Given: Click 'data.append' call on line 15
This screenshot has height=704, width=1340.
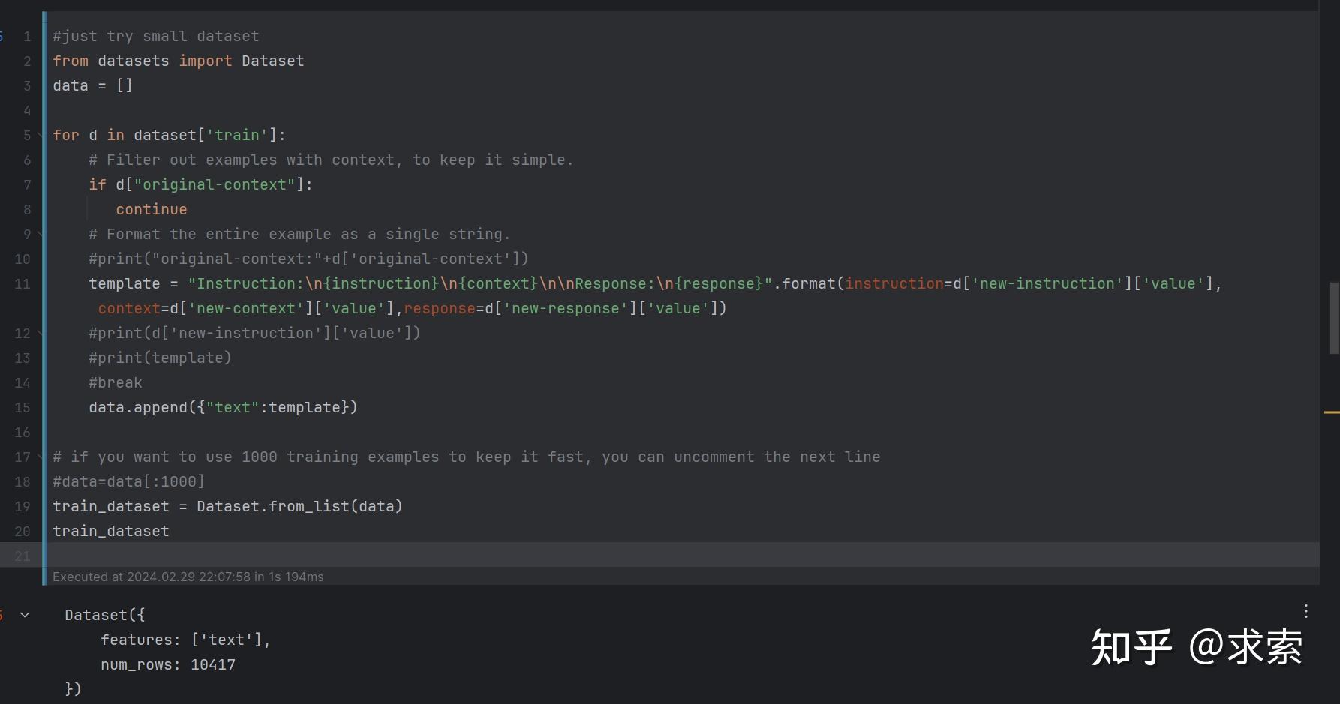Looking at the screenshot, I should [138, 407].
